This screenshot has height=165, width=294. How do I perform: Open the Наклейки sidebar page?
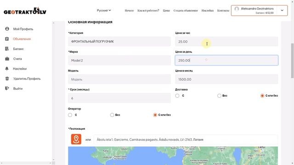(20, 69)
